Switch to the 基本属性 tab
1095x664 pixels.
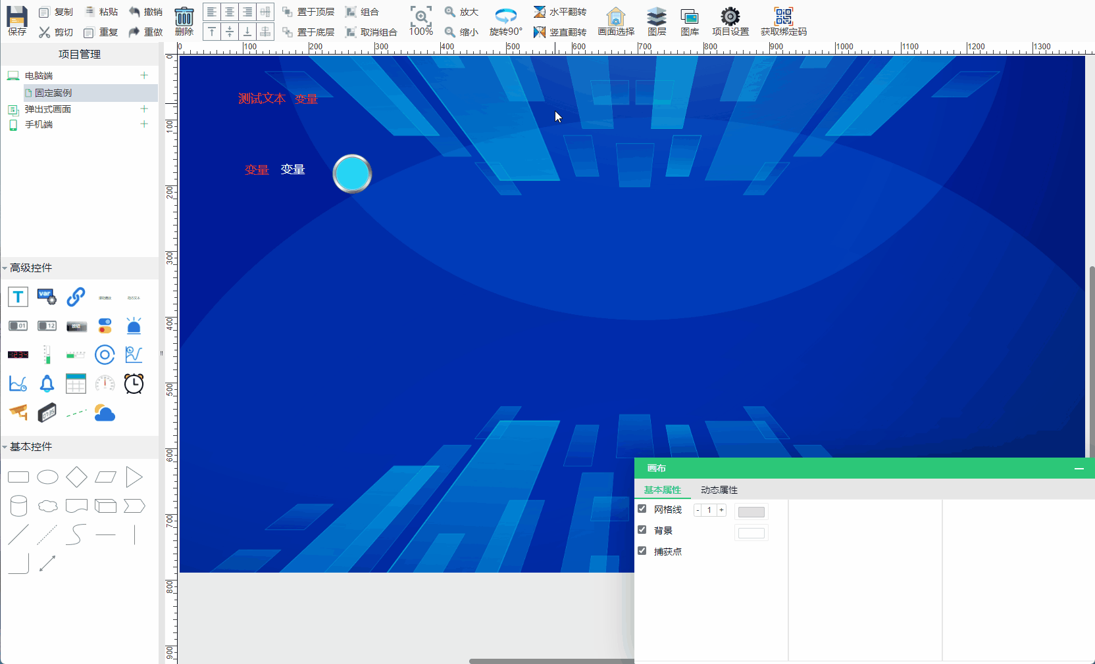click(663, 490)
